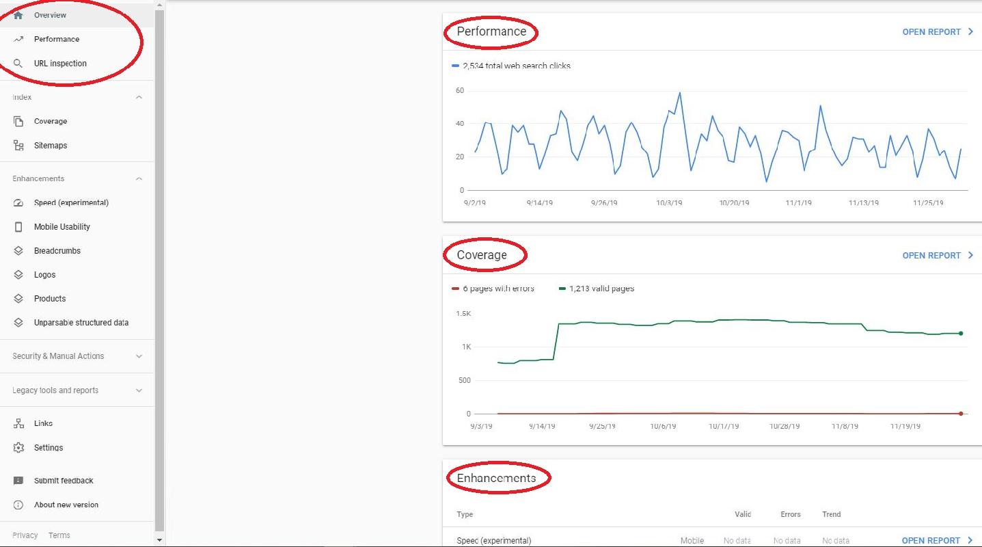Click the sidebar scrollbar down arrow
The image size is (982, 547).
pos(160,540)
